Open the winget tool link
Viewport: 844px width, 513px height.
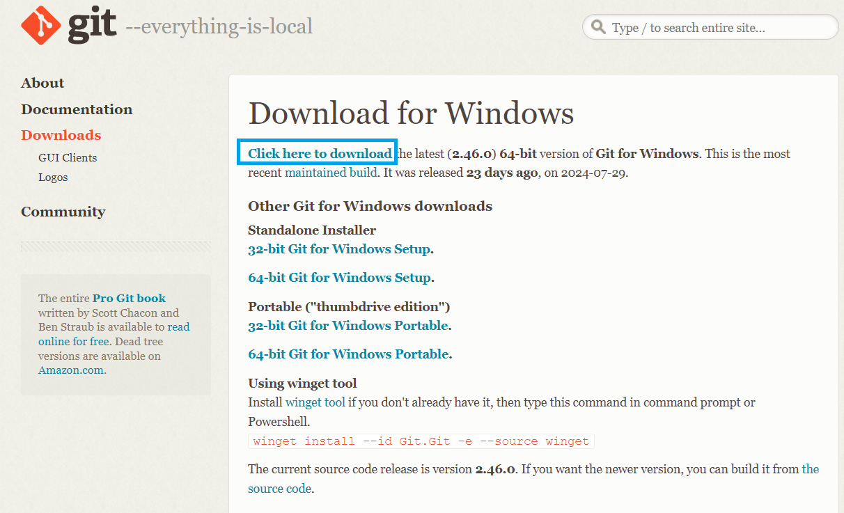click(x=315, y=402)
